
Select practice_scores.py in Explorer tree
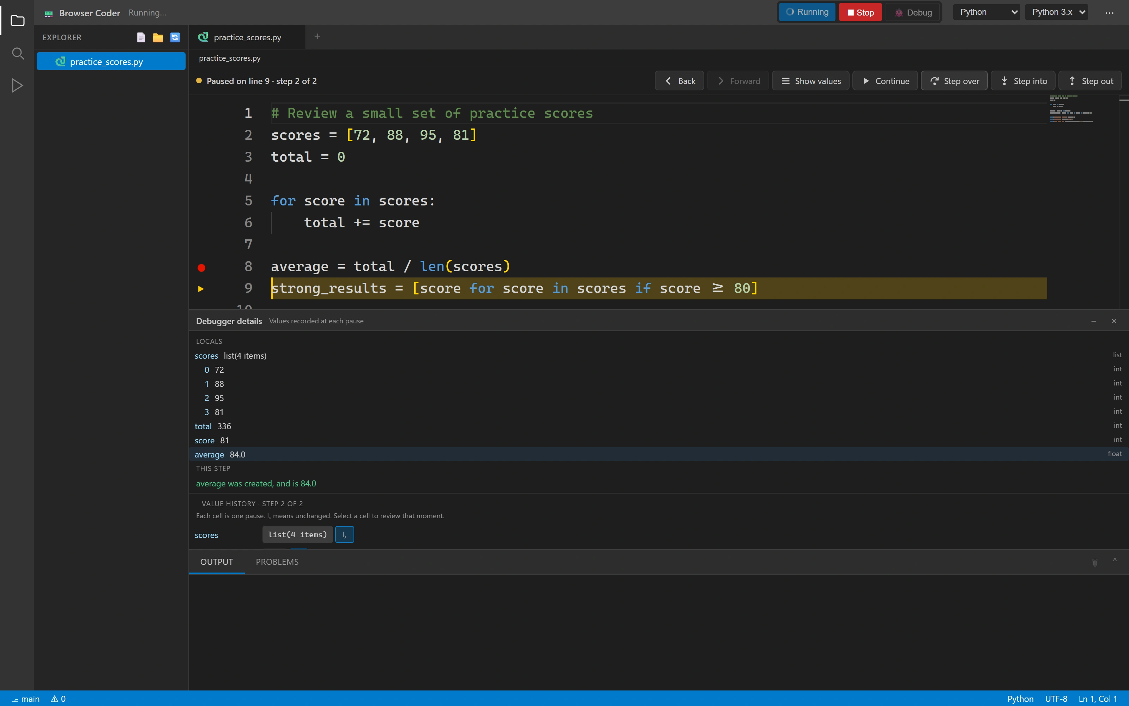111,61
